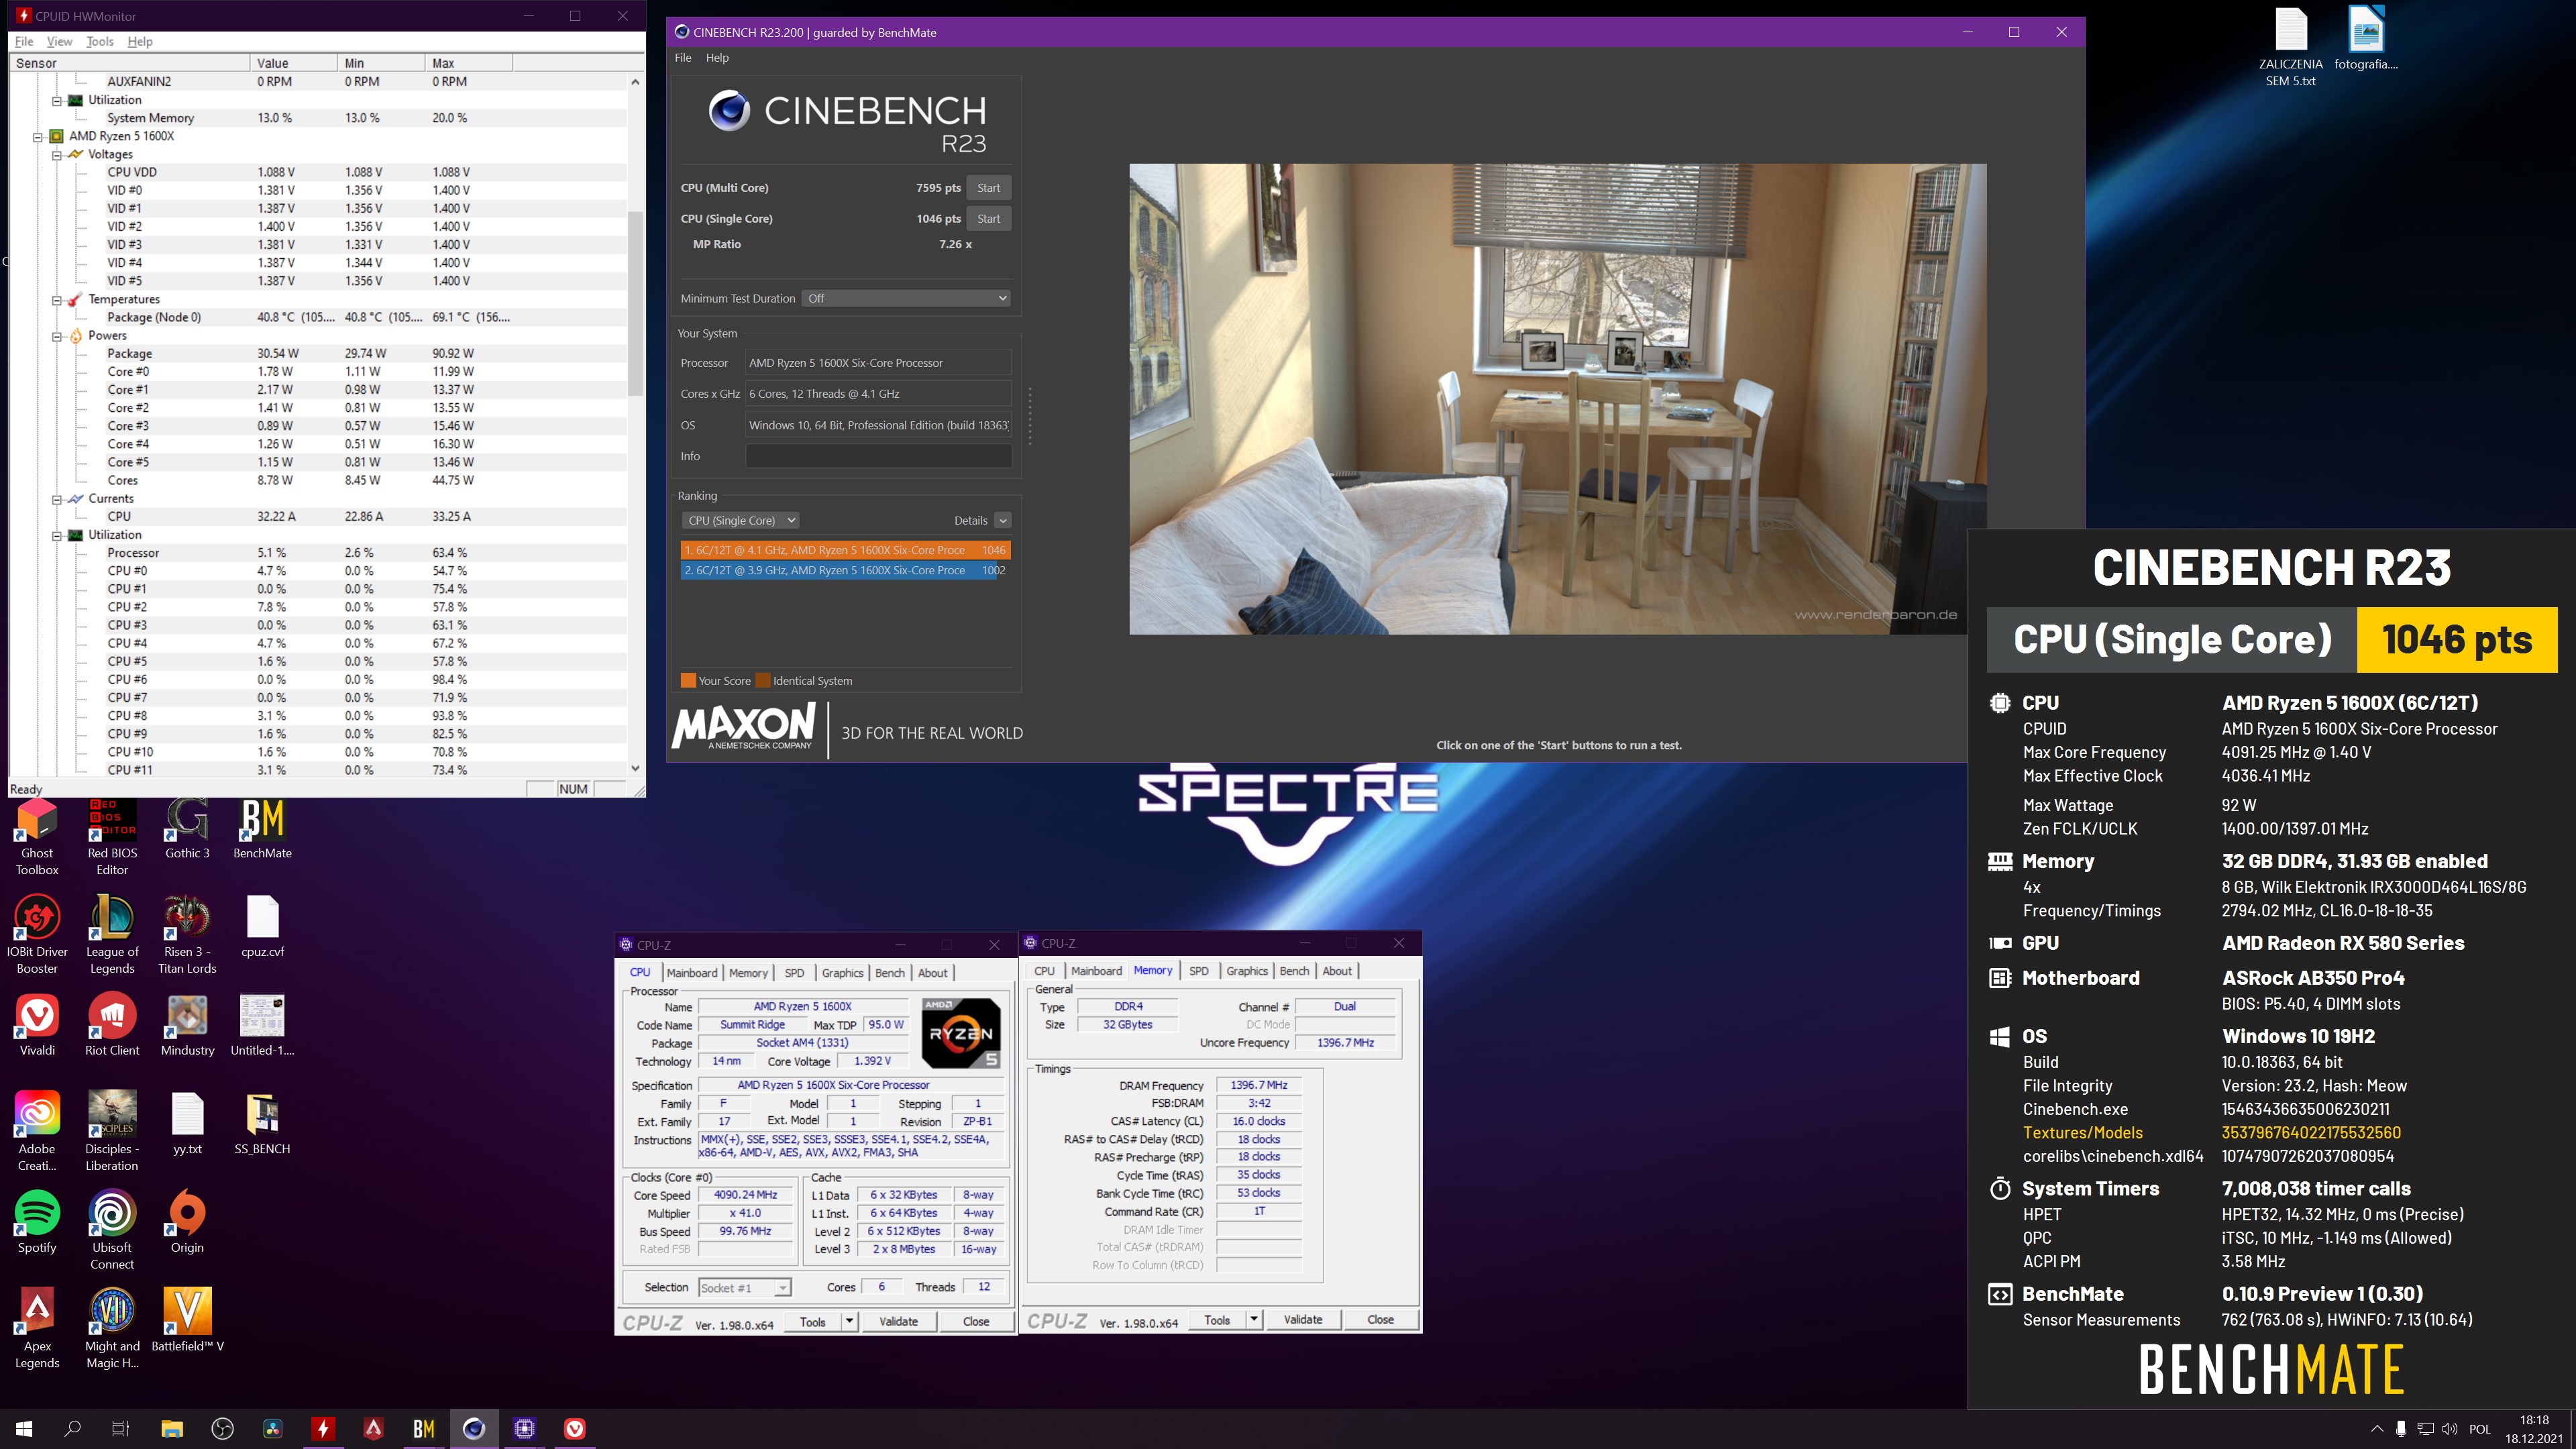2576x1449 pixels.
Task: Open Minimum Test Duration dropdown
Action: point(906,298)
